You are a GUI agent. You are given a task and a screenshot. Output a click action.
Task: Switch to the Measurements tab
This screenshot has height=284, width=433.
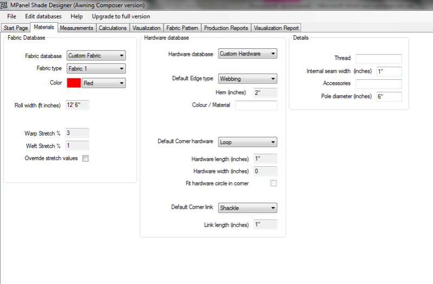point(77,28)
